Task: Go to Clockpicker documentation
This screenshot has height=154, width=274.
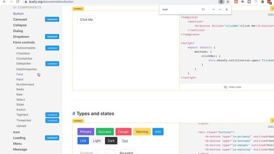Action: click(24, 59)
